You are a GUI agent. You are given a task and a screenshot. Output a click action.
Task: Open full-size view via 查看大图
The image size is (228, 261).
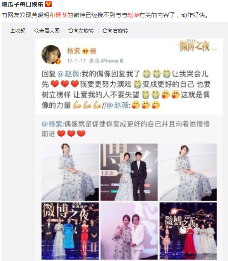pos(47,31)
